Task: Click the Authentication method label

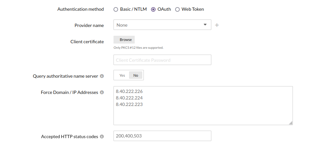Action: (81, 9)
